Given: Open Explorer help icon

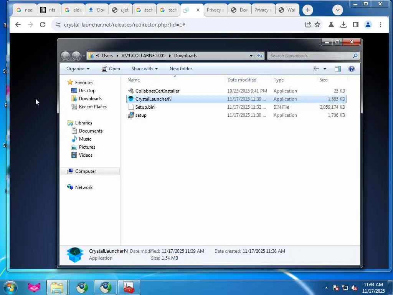Looking at the screenshot, I should point(352,69).
